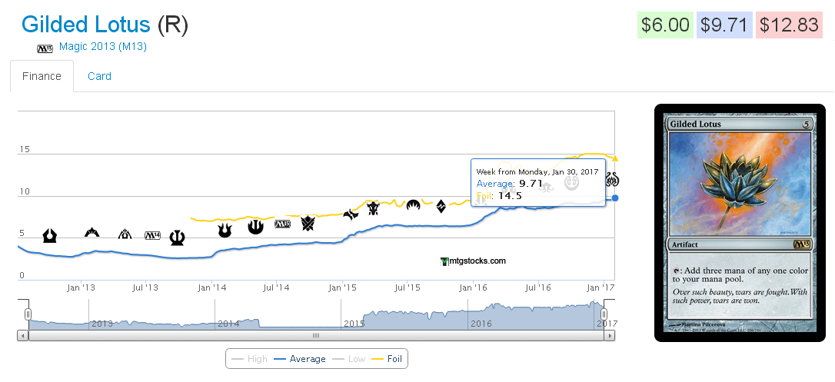835x382 pixels.
Task: Click the Born of the Gods symbol
Action: click(225, 230)
